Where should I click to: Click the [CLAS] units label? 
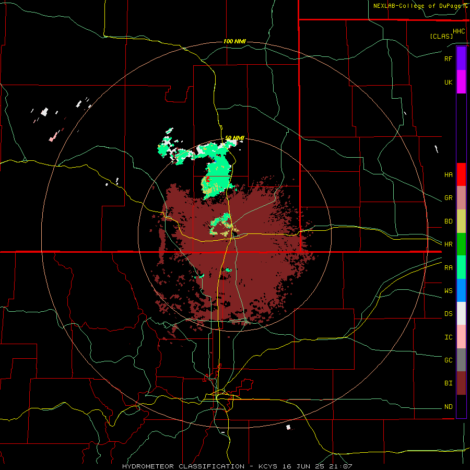[x=441, y=36]
